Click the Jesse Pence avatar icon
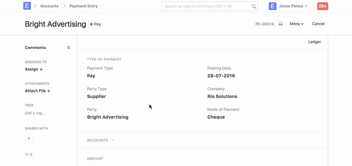 click(273, 6)
